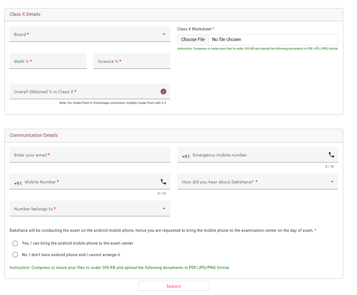Click the phone icon in Mobile Number field
This screenshot has height=295, width=357.
pyautogui.click(x=163, y=182)
